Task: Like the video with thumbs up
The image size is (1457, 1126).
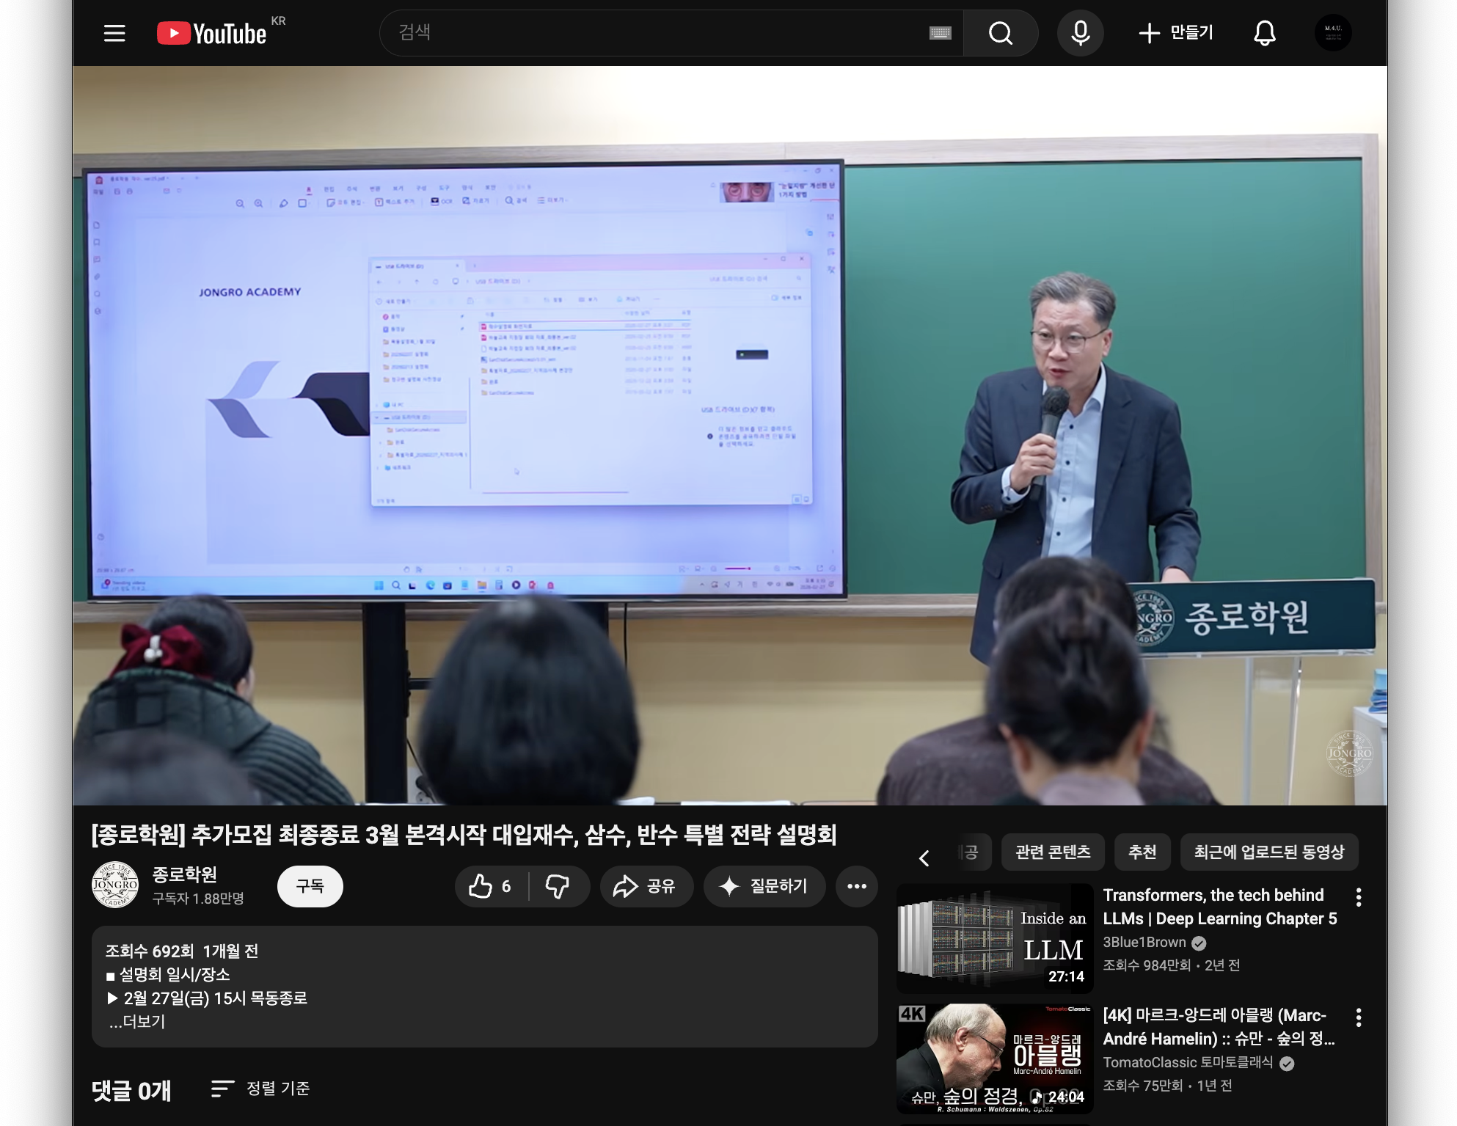Action: click(x=491, y=886)
